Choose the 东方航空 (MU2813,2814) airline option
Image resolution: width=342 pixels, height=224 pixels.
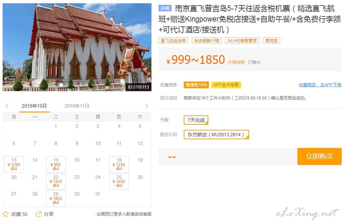point(216,134)
